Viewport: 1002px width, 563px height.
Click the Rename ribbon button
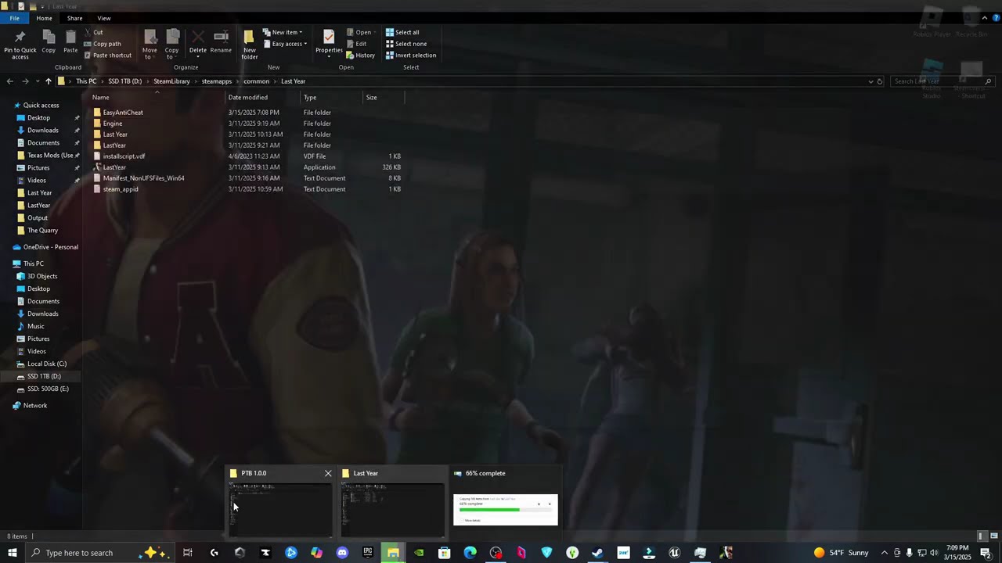pos(221,42)
